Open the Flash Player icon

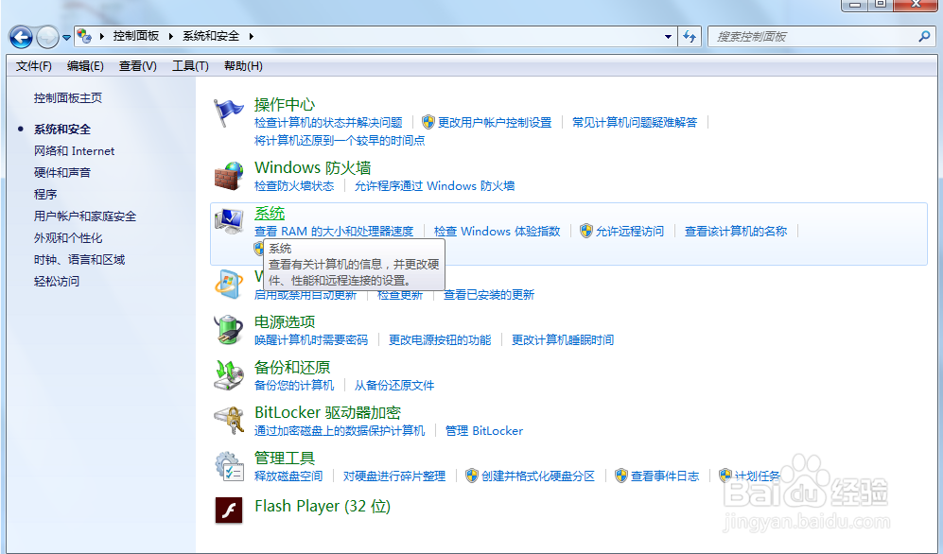(x=229, y=511)
